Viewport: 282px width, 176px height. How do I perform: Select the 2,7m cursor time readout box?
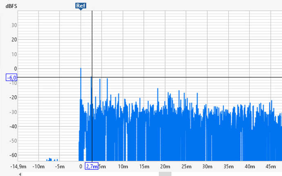click(92, 166)
